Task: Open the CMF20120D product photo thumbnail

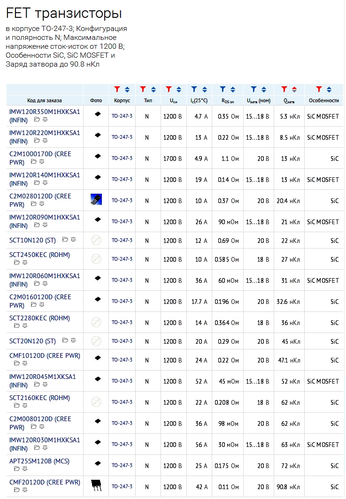Action: pyautogui.click(x=96, y=485)
